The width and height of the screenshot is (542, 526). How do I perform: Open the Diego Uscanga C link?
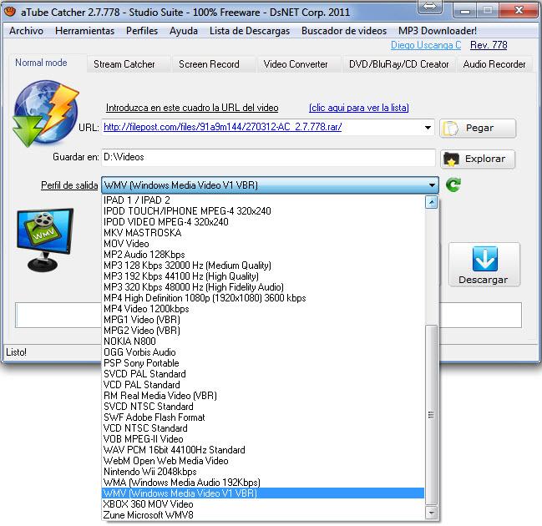426,45
